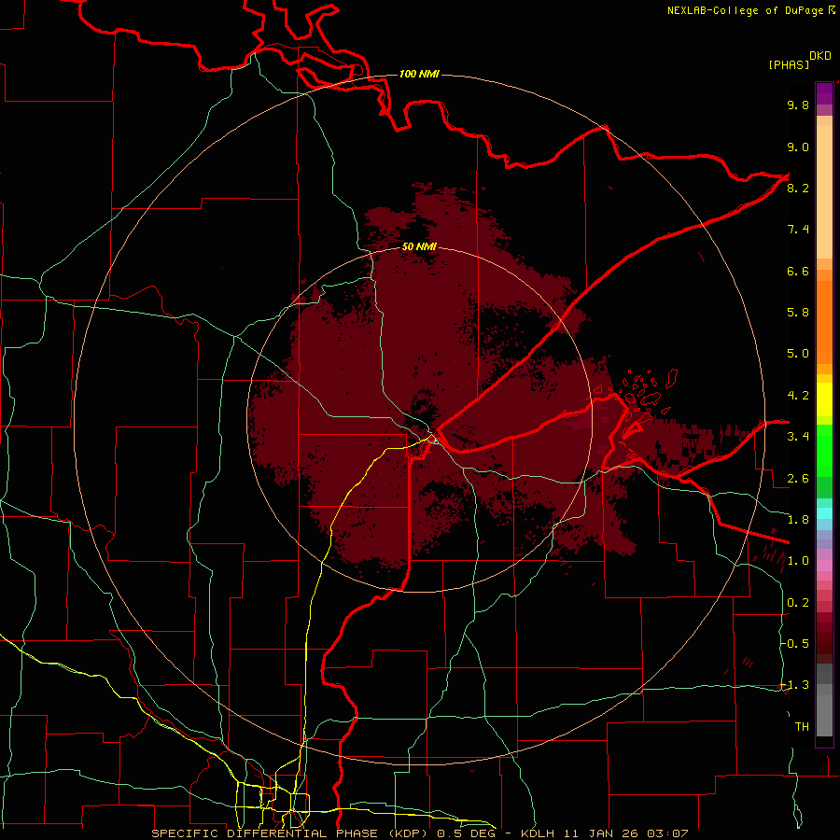Click the 1.0 scale value
Image resolution: width=840 pixels, height=840 pixels.
(798, 561)
